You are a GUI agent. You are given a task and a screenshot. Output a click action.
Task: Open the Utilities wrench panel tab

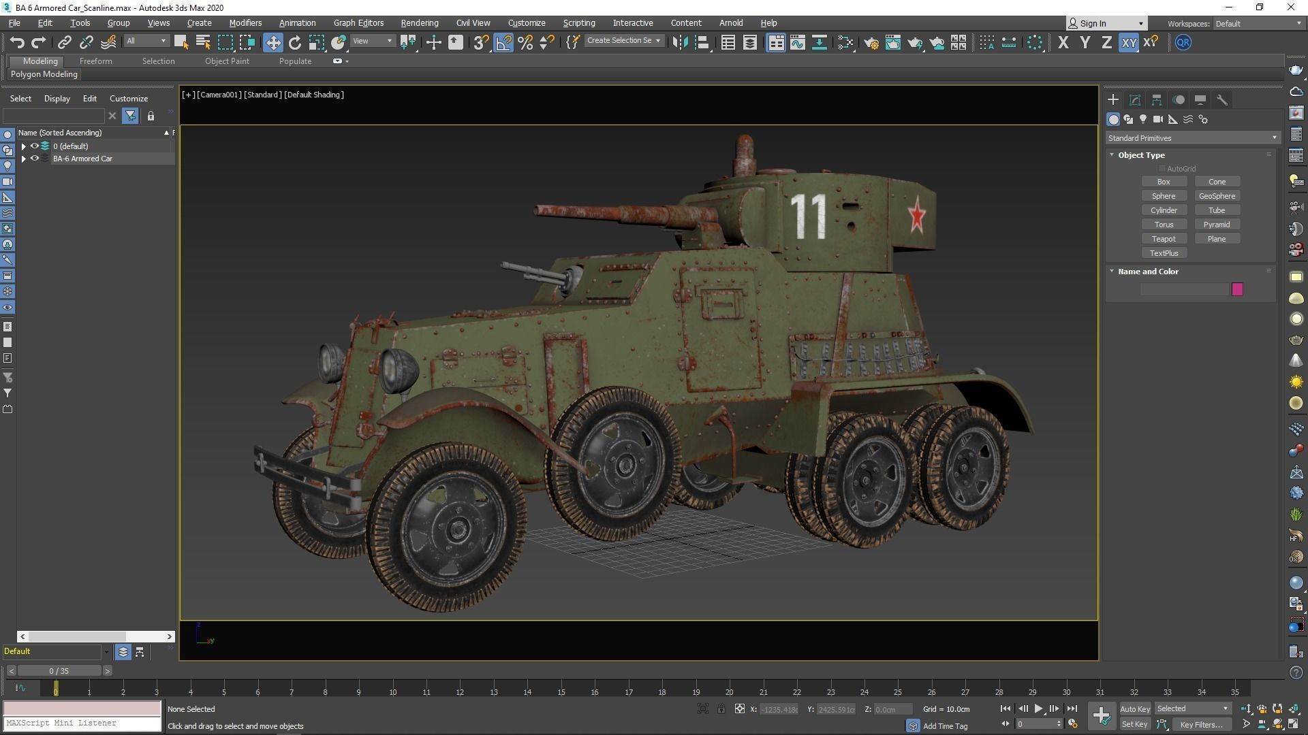click(1222, 99)
